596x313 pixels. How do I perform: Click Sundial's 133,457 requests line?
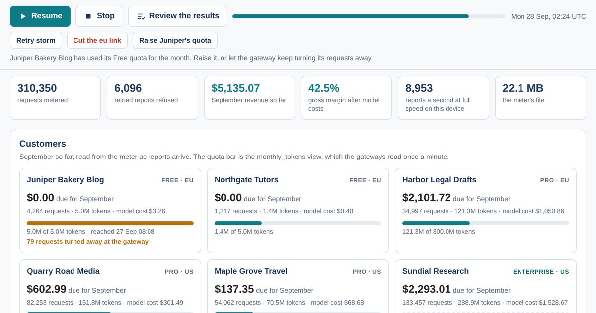coord(485,303)
